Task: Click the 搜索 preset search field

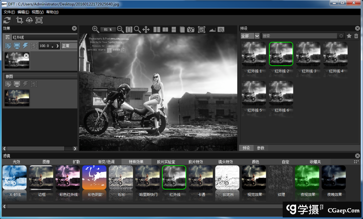Action: (299, 36)
